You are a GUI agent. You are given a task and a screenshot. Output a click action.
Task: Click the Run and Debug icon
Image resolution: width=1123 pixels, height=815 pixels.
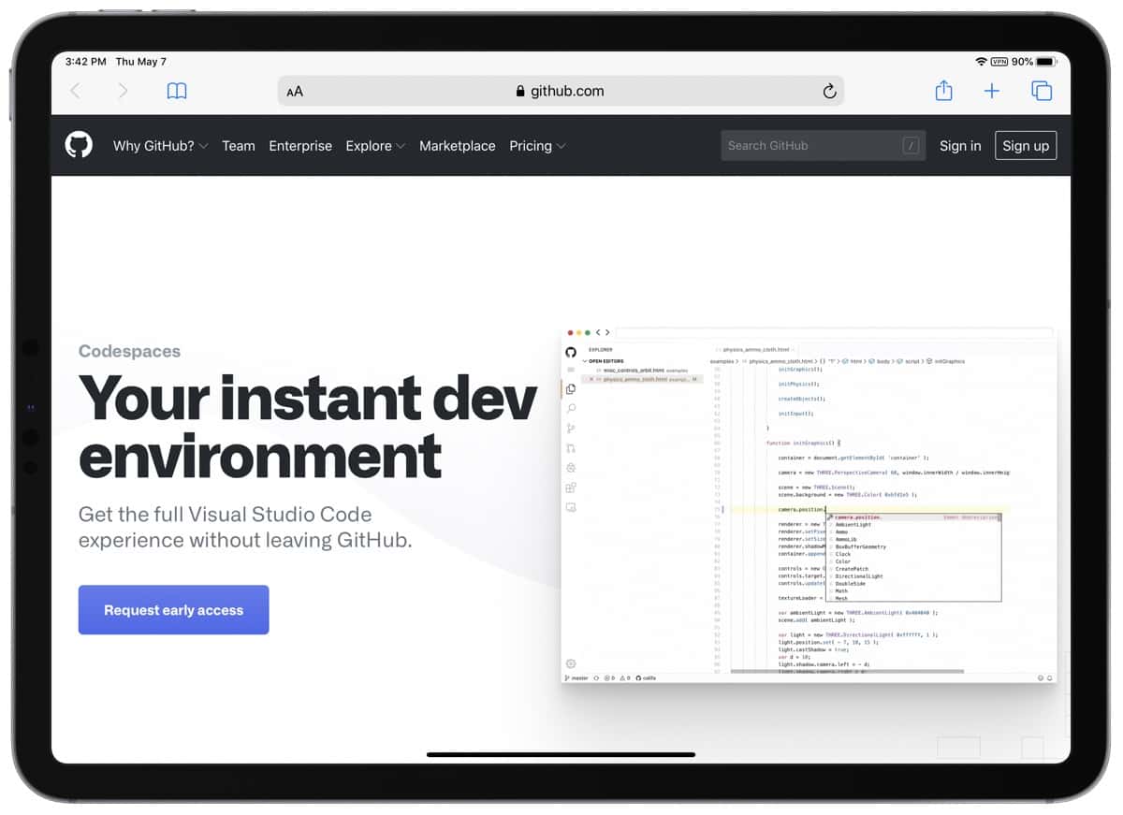click(x=571, y=446)
